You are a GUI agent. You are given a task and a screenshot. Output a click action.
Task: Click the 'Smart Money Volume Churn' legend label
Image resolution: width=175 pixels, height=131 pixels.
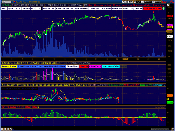point(30,66)
